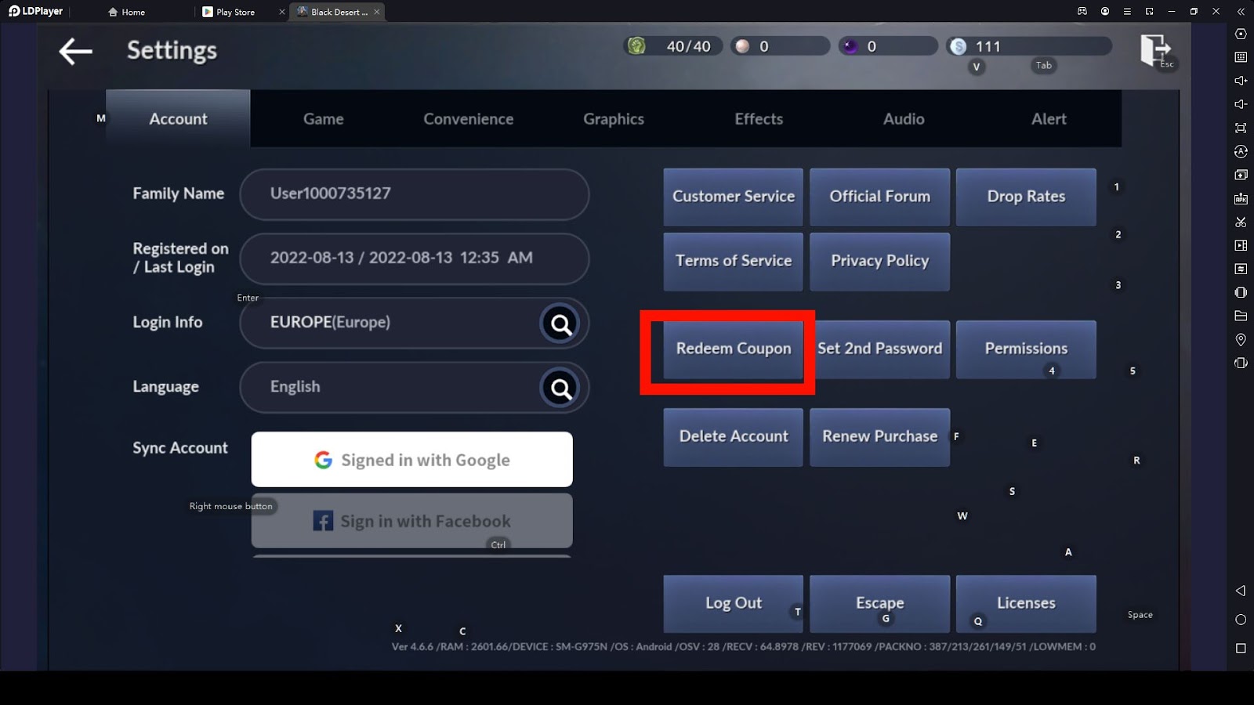Open the keyboard mapping tool
This screenshot has height=705, width=1254.
1241,57
